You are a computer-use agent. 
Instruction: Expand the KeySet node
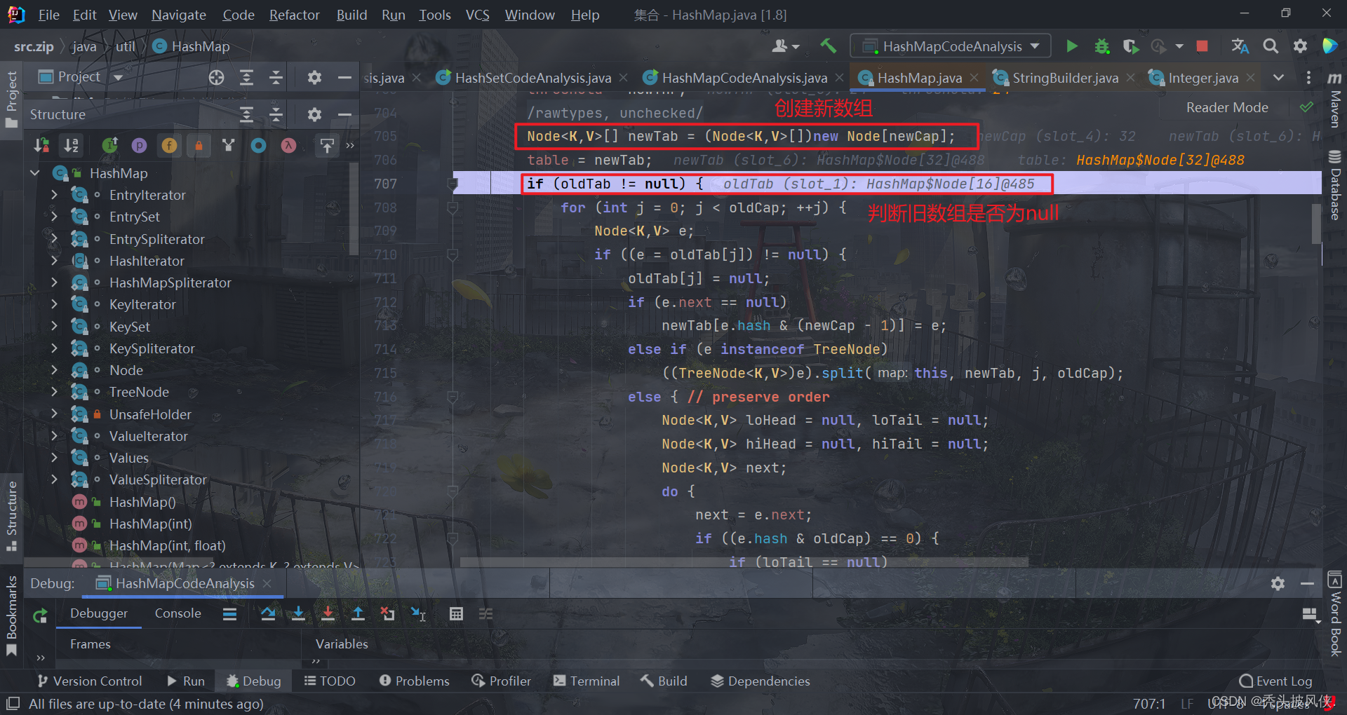click(x=54, y=327)
